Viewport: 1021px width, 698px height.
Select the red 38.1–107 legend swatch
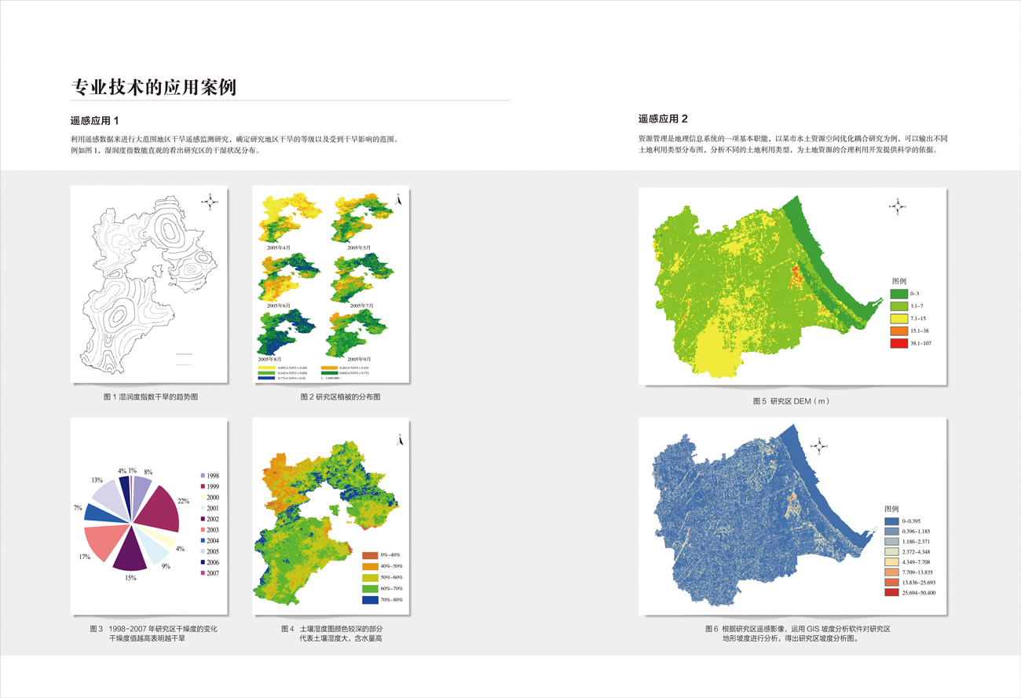pyautogui.click(x=898, y=343)
